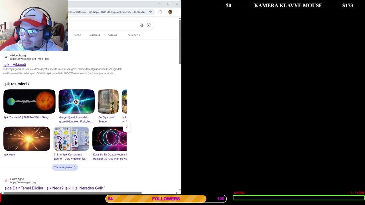The image size is (365, 205).
Task: Minimize the Chrome browser window
Action: point(159,4)
